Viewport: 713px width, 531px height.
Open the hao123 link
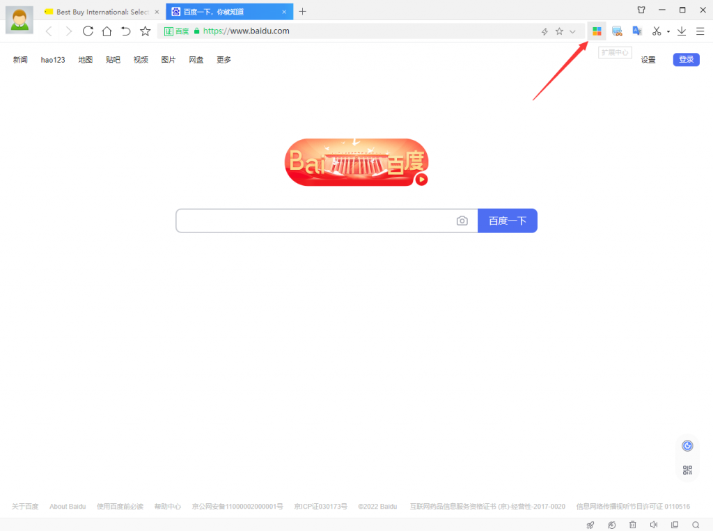[53, 60]
